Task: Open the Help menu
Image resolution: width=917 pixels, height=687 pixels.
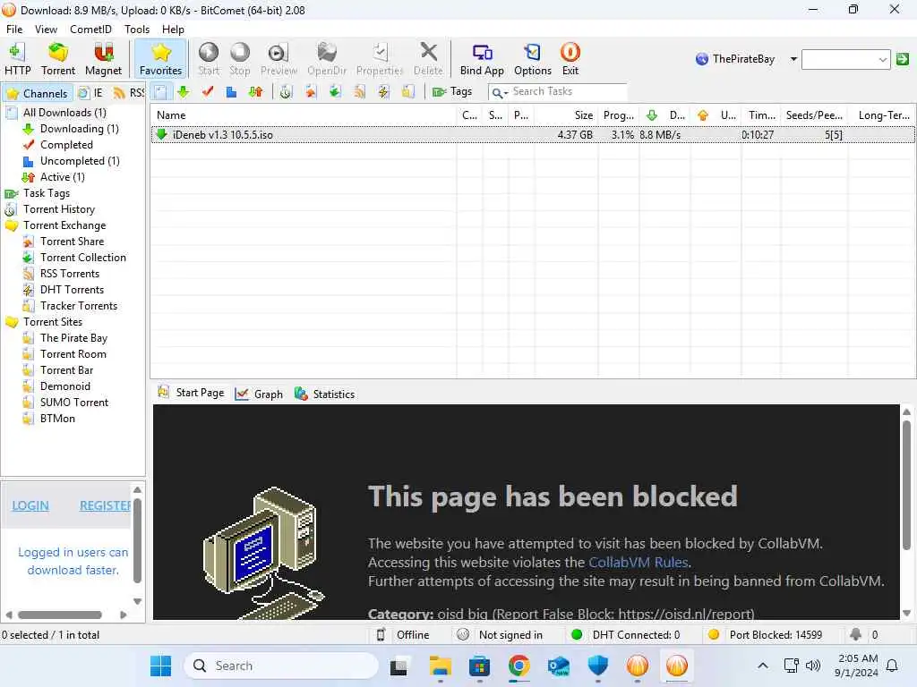Action: (173, 30)
